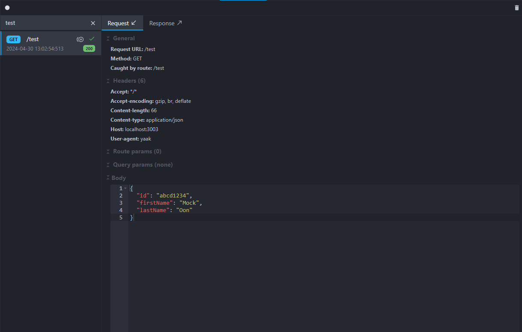Click the GET method badge
Image resolution: width=522 pixels, height=332 pixels.
tap(13, 39)
